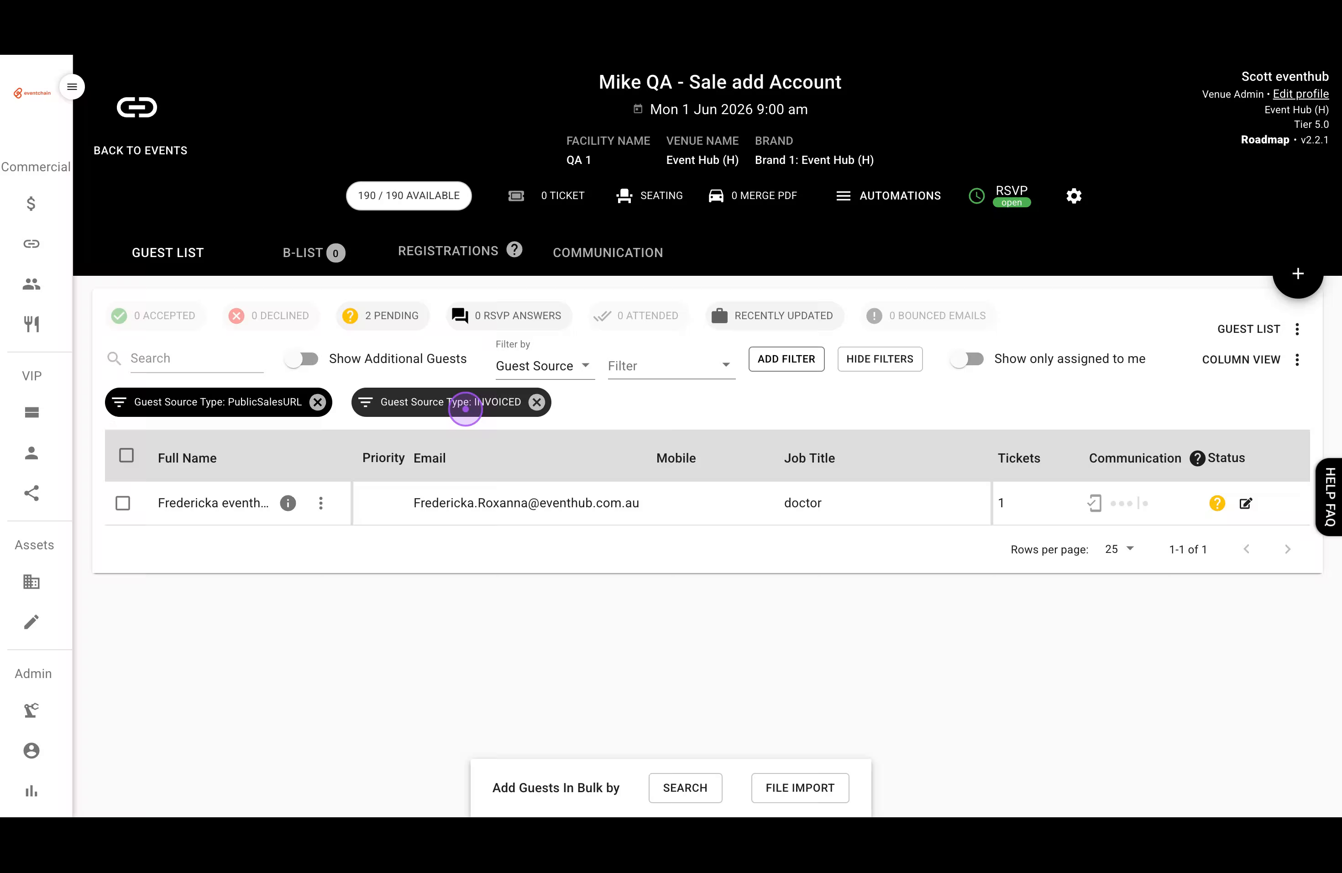Click the Add Filter button
Screen dimensions: 1342x873
coord(786,359)
